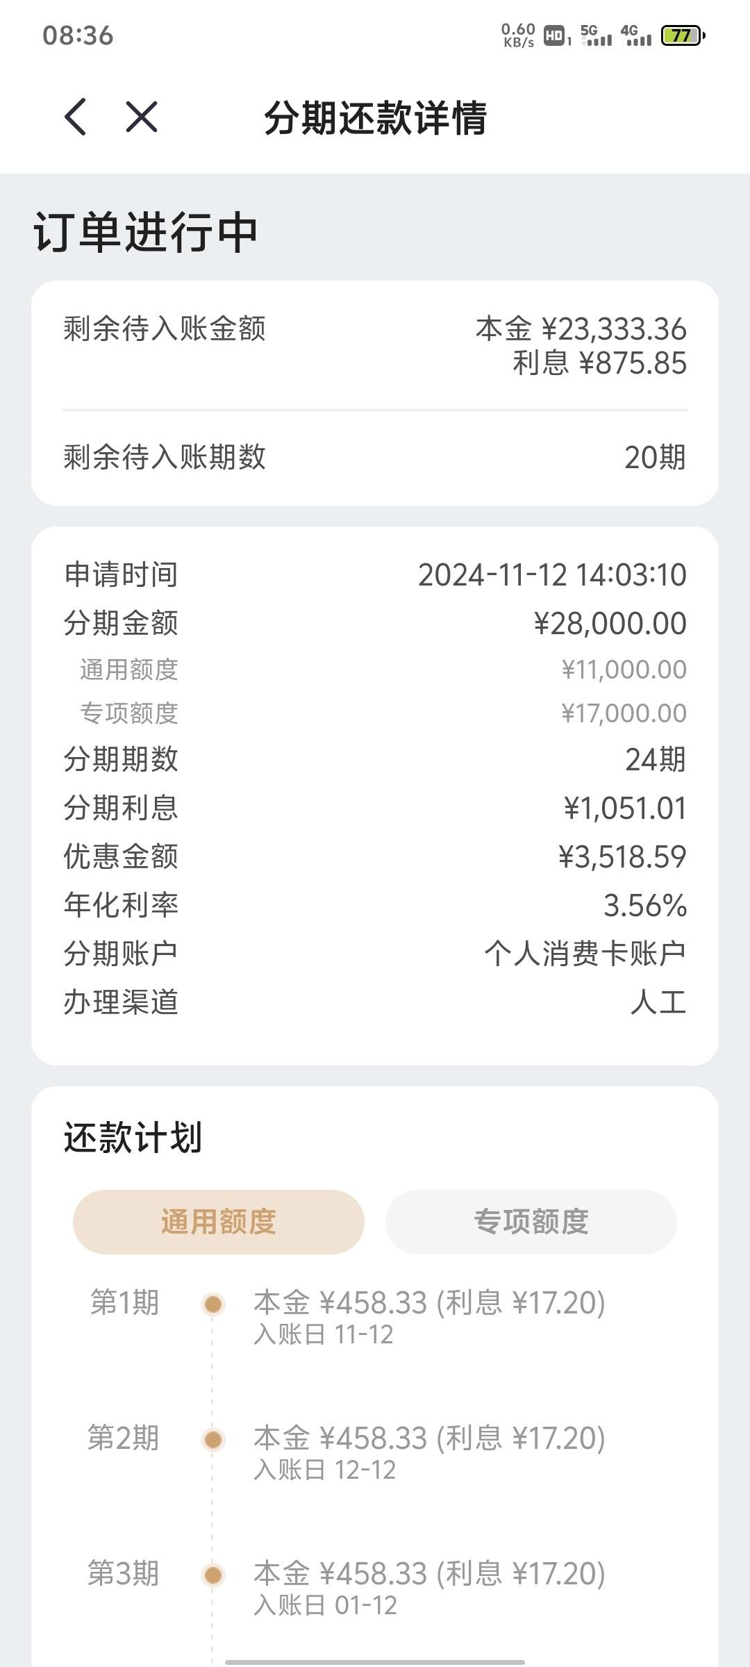Tap the 分期金额 ¥28,000.00 row

[375, 623]
